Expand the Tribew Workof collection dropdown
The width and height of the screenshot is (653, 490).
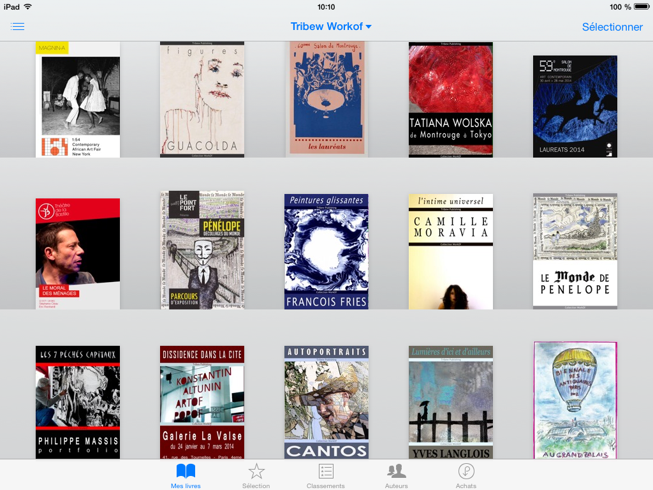[x=331, y=26]
